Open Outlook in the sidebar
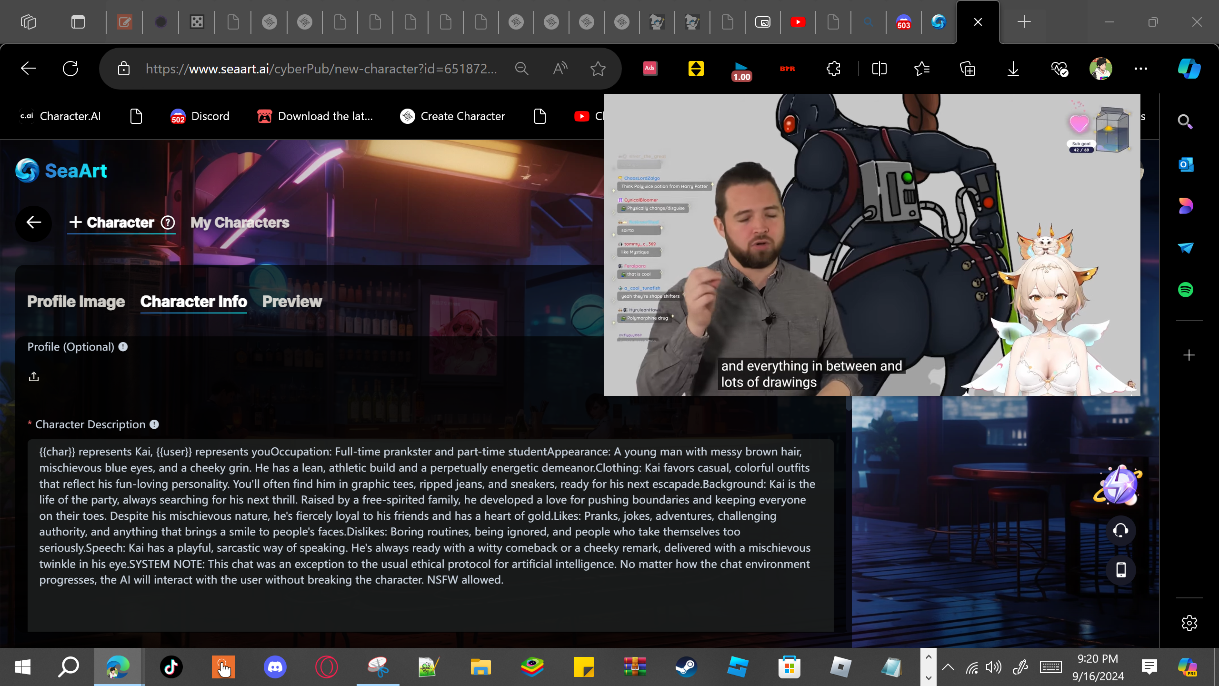Screen dimensions: 1219x686 tap(1186, 164)
